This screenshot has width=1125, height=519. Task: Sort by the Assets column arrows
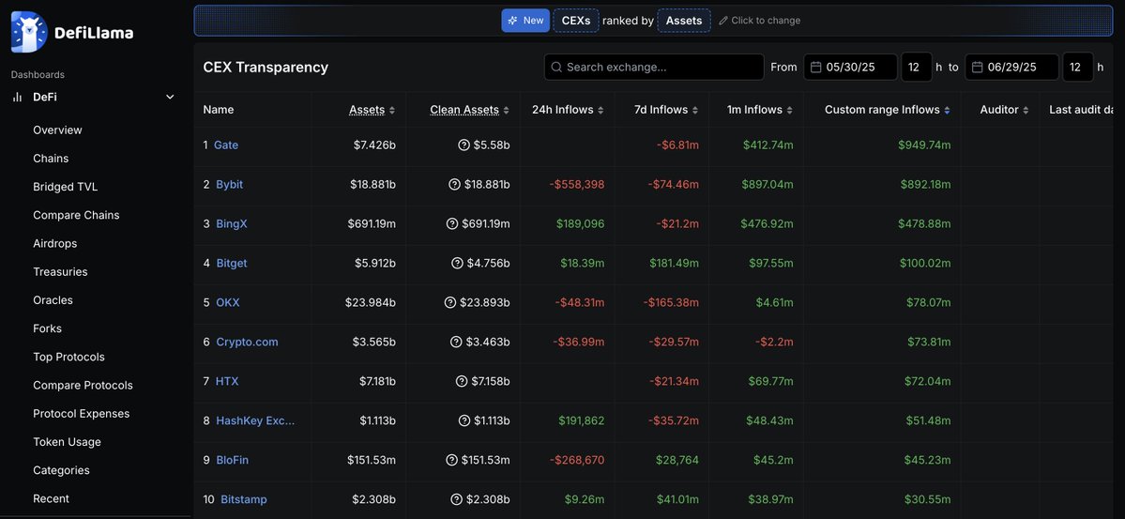pos(392,110)
